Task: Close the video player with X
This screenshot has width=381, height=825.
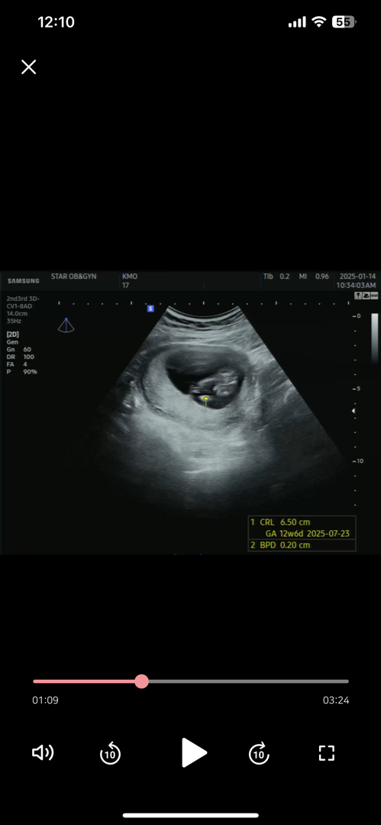Action: point(28,66)
